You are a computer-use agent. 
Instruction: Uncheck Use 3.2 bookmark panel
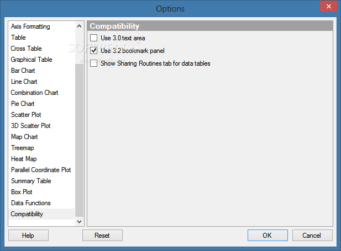click(x=94, y=51)
